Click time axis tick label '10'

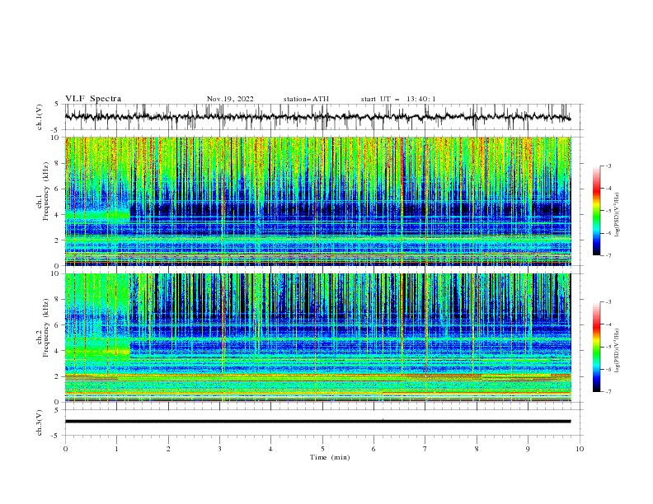(580, 449)
